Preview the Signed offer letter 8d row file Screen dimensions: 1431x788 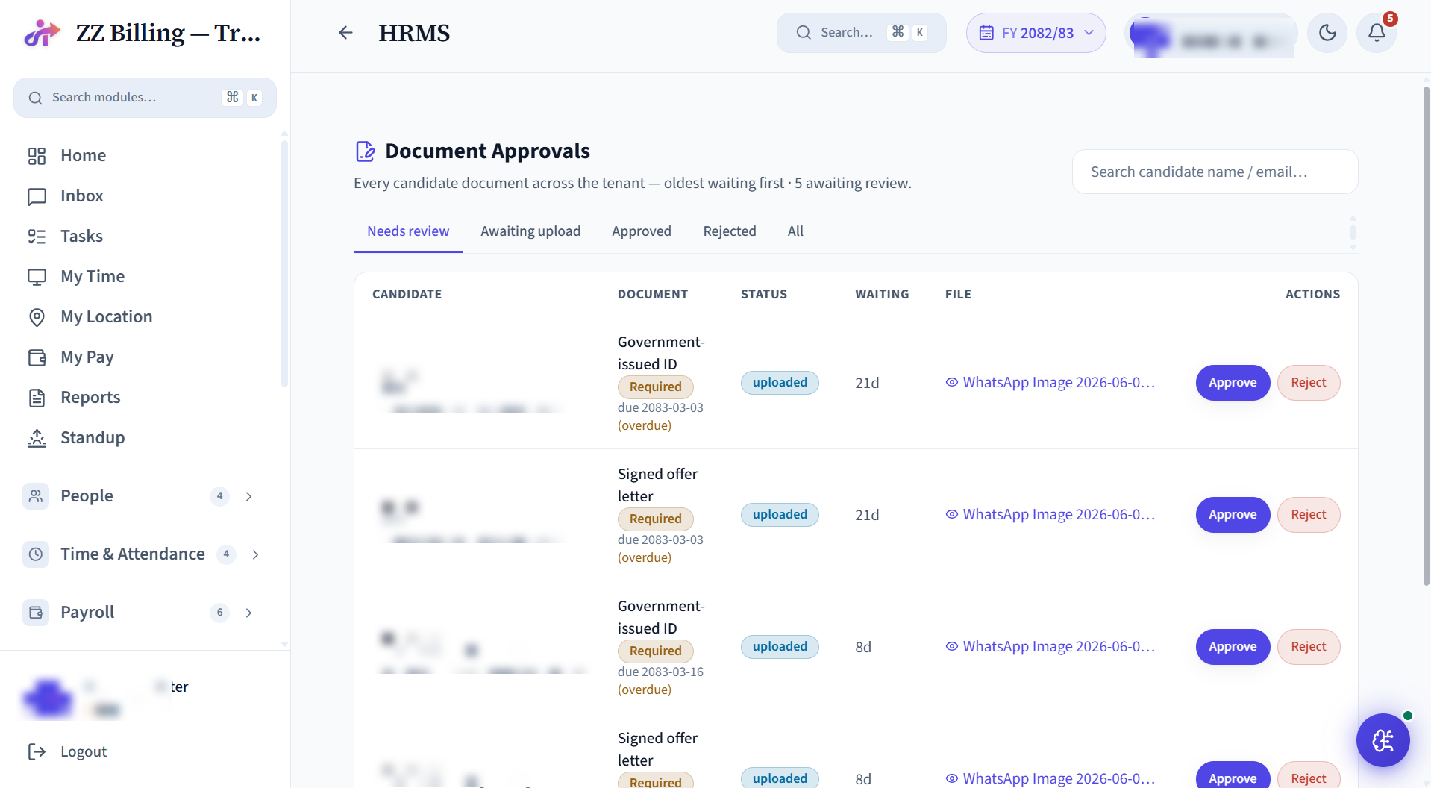[1050, 778]
